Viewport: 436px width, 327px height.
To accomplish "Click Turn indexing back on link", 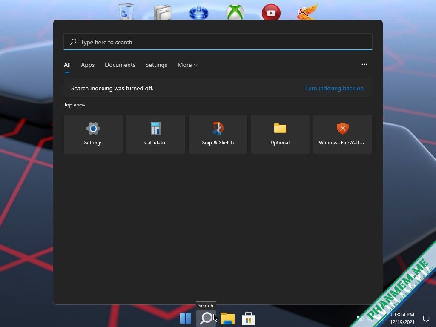I will (x=335, y=88).
